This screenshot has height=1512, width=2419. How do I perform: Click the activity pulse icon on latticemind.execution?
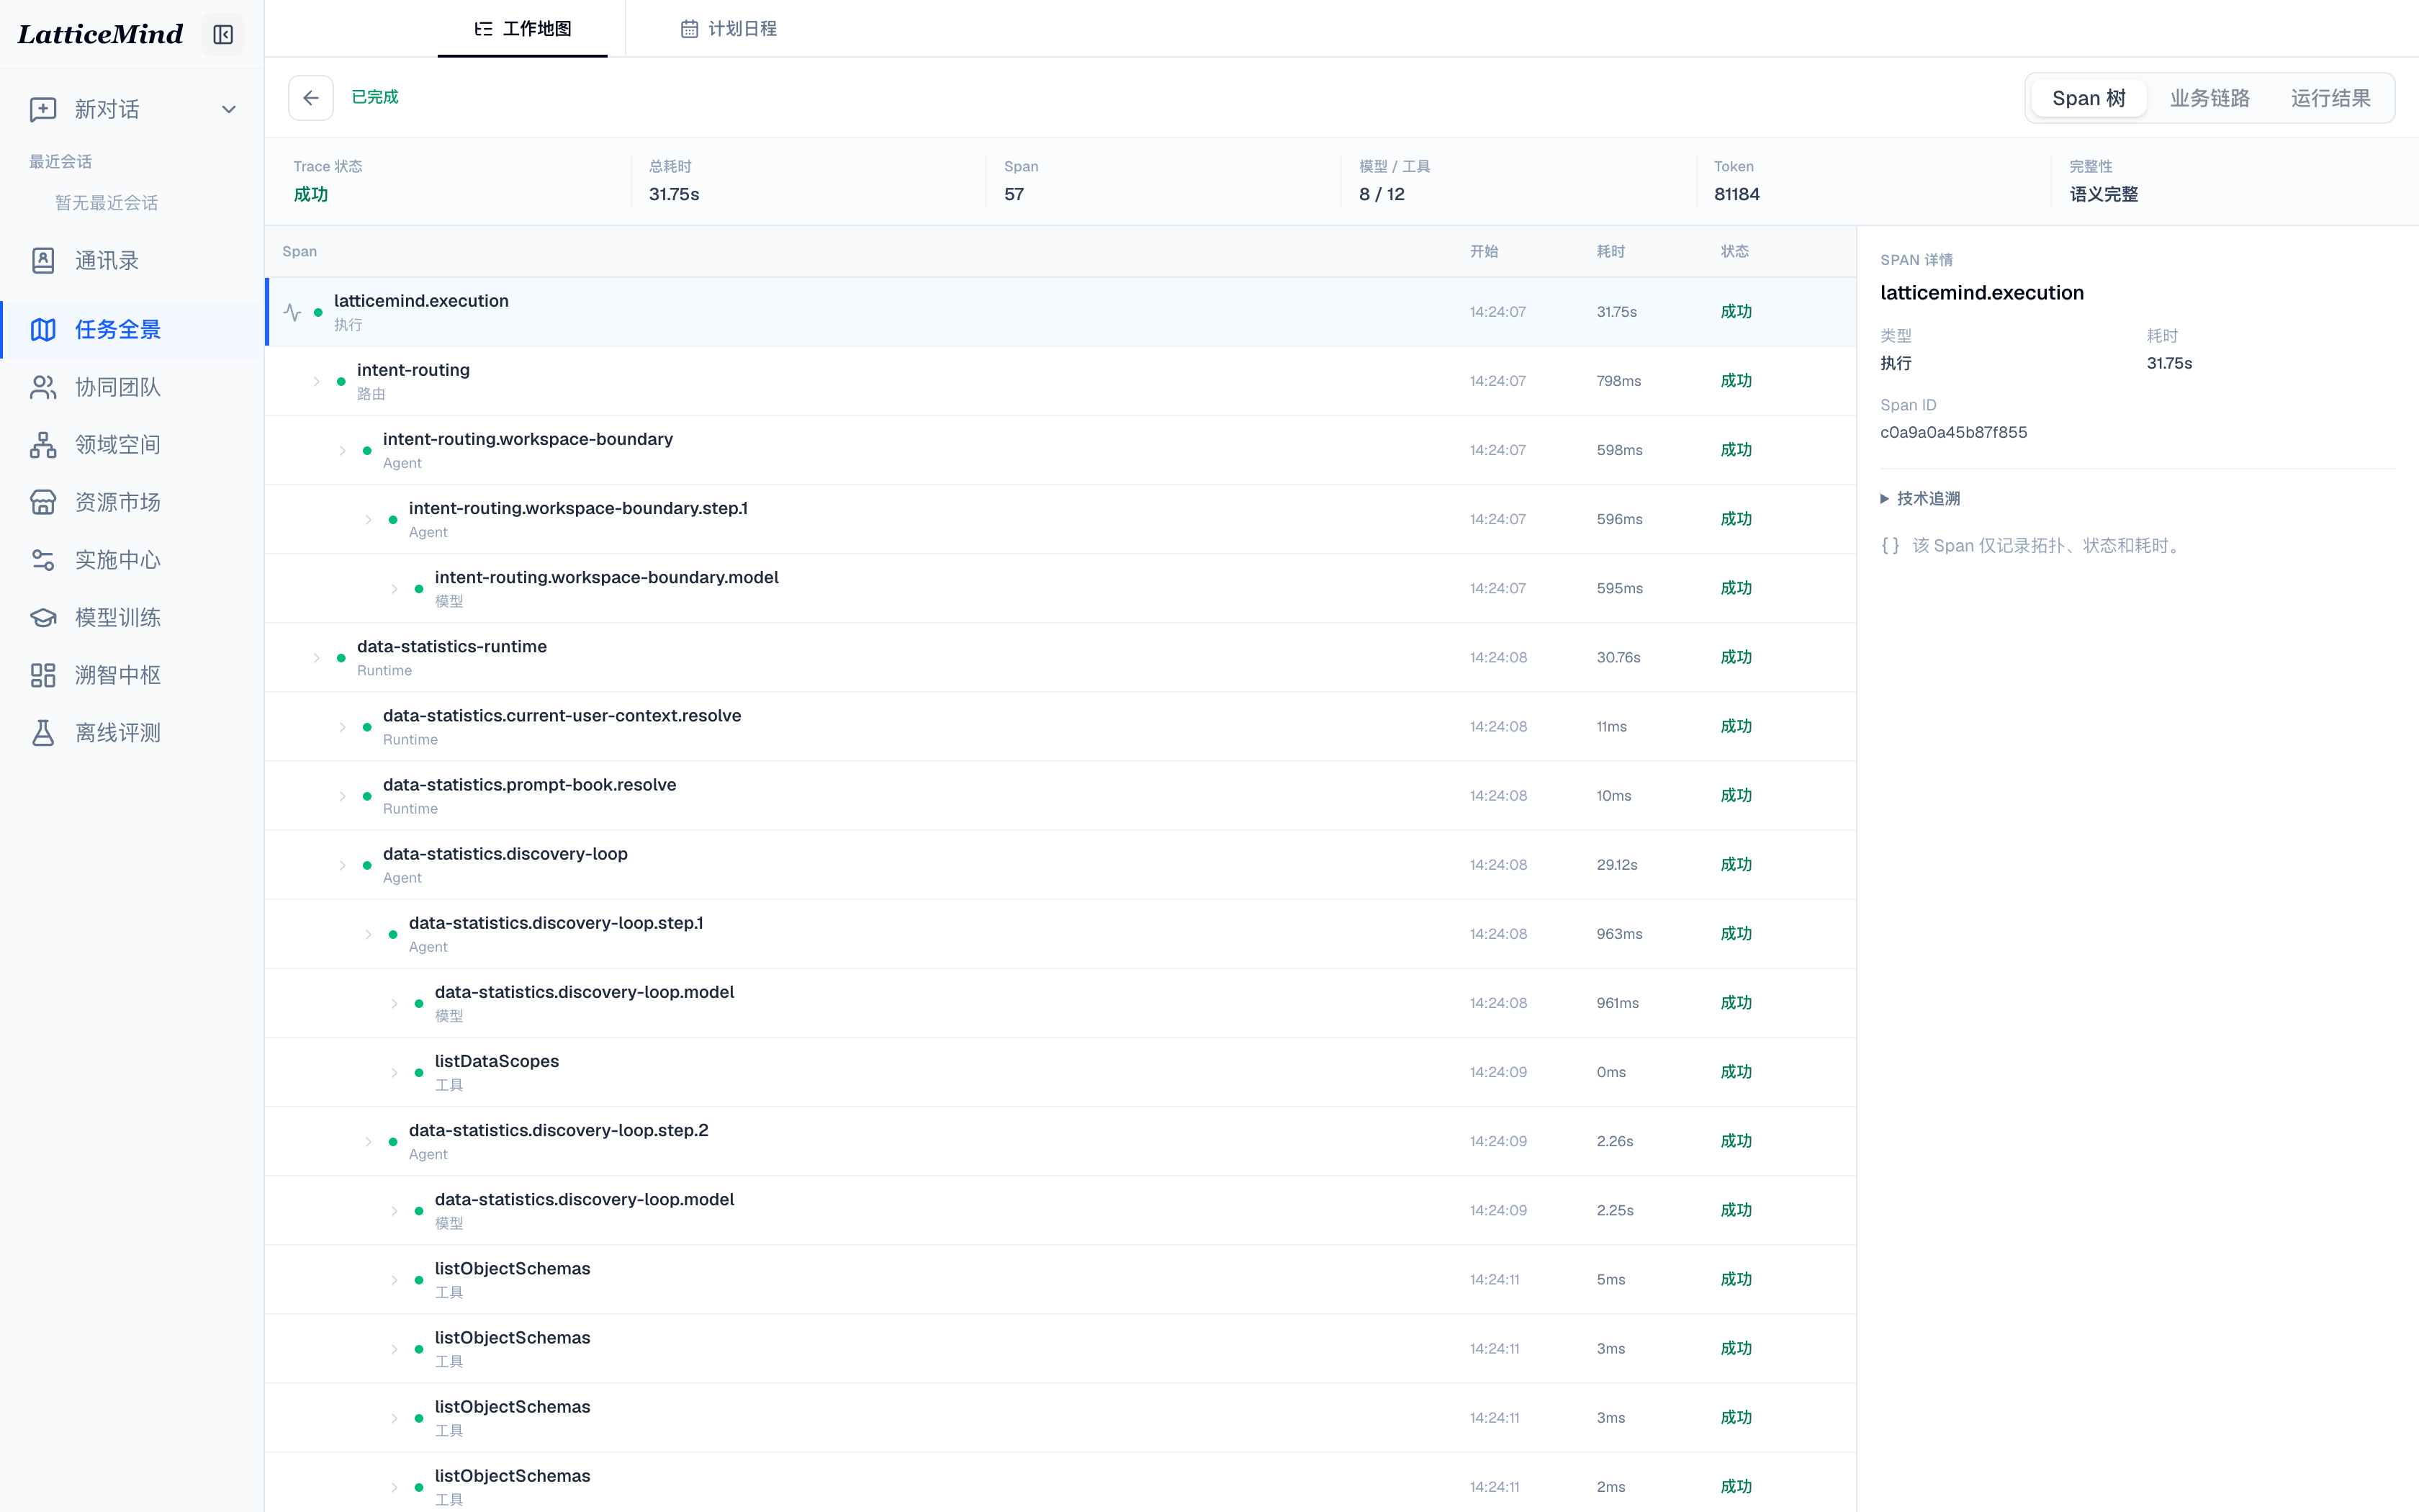(x=292, y=312)
